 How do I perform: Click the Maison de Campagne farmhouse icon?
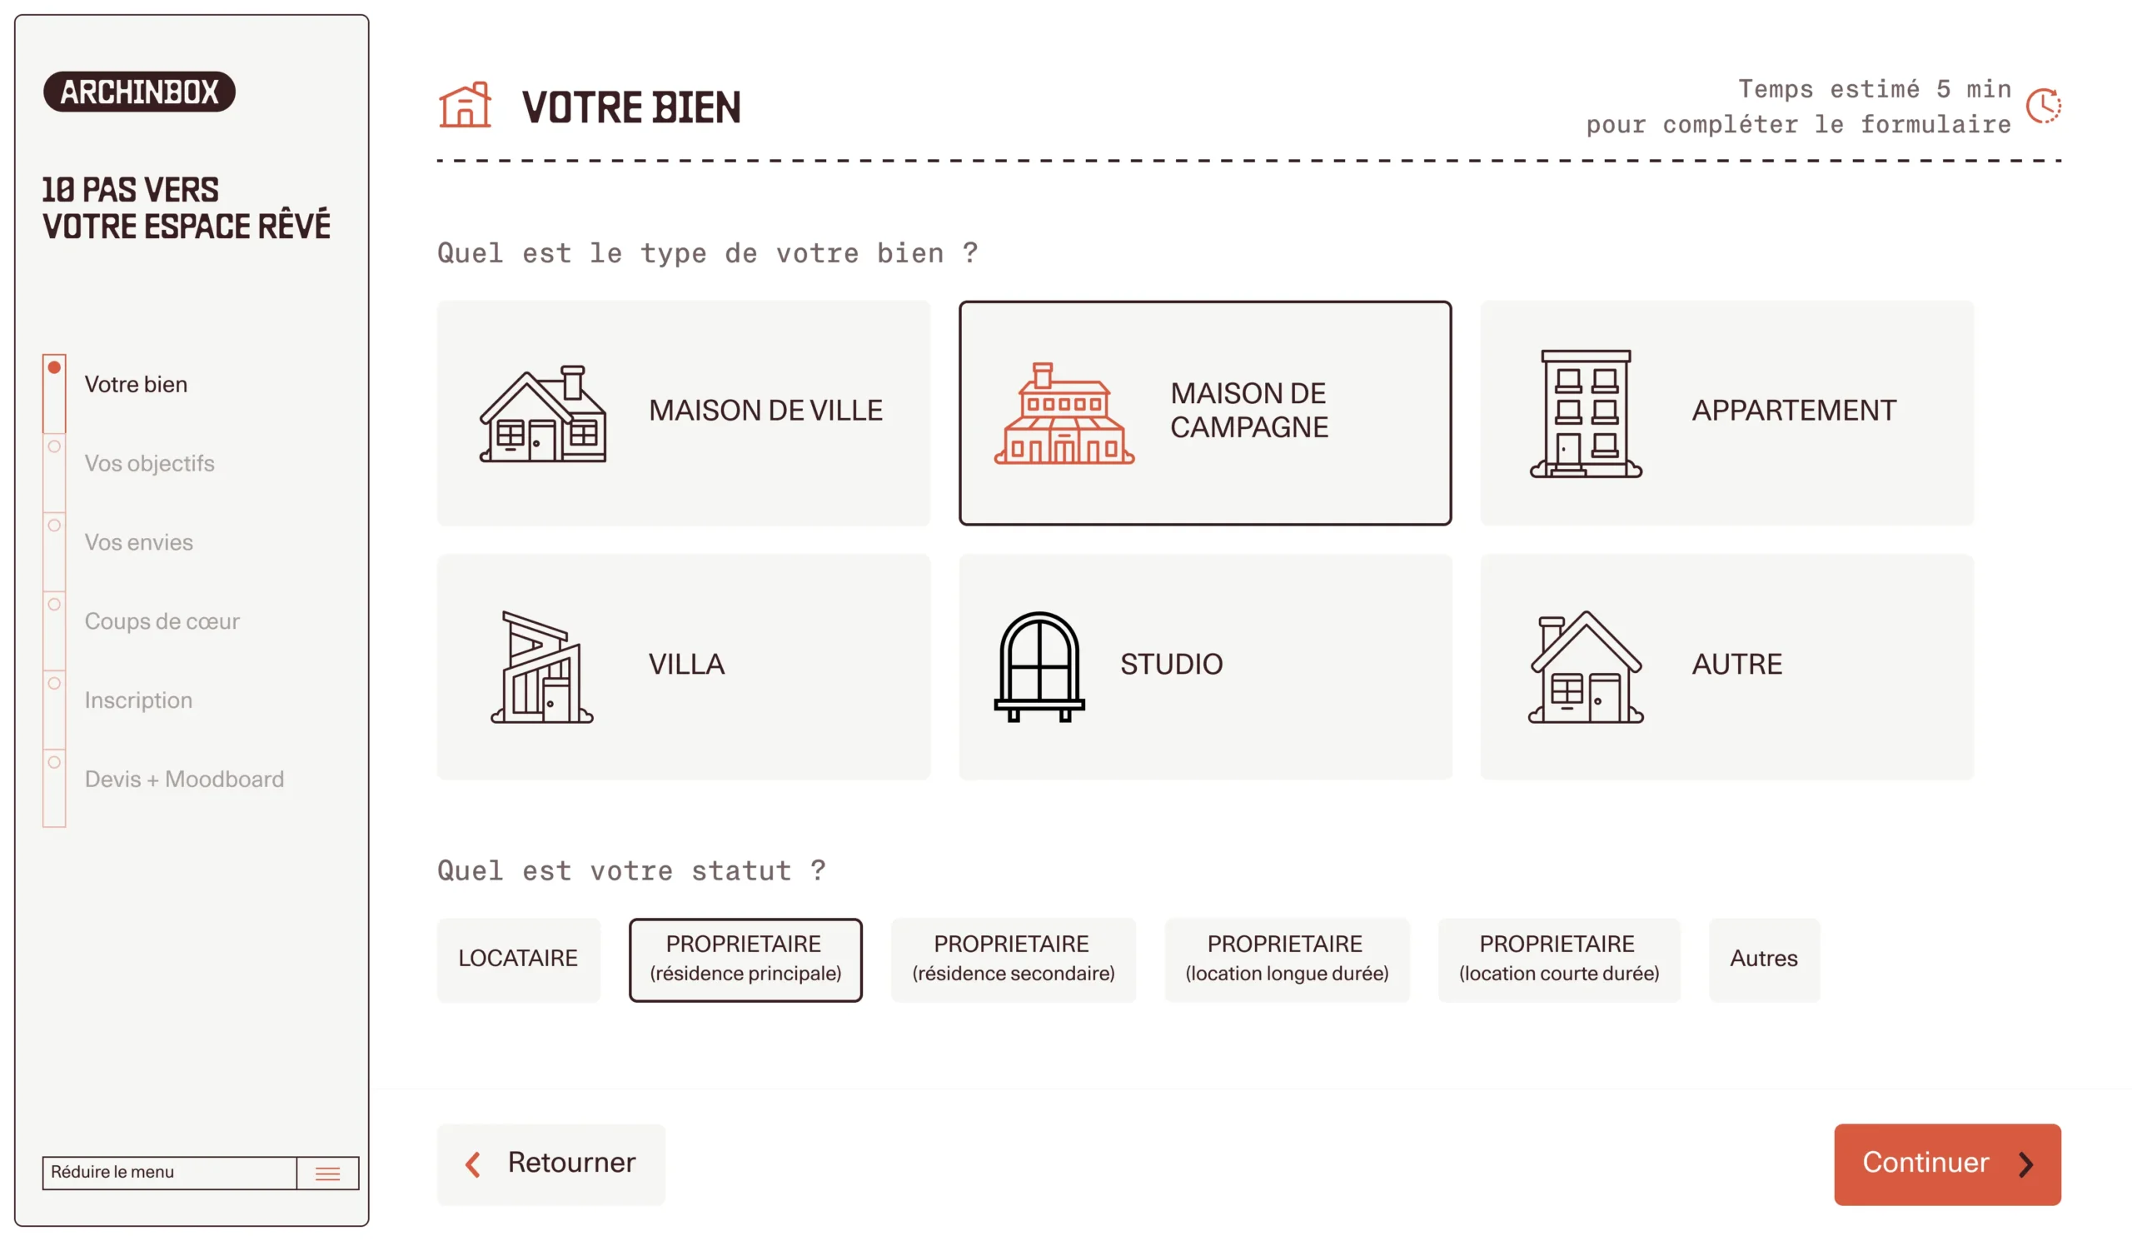tap(1064, 414)
